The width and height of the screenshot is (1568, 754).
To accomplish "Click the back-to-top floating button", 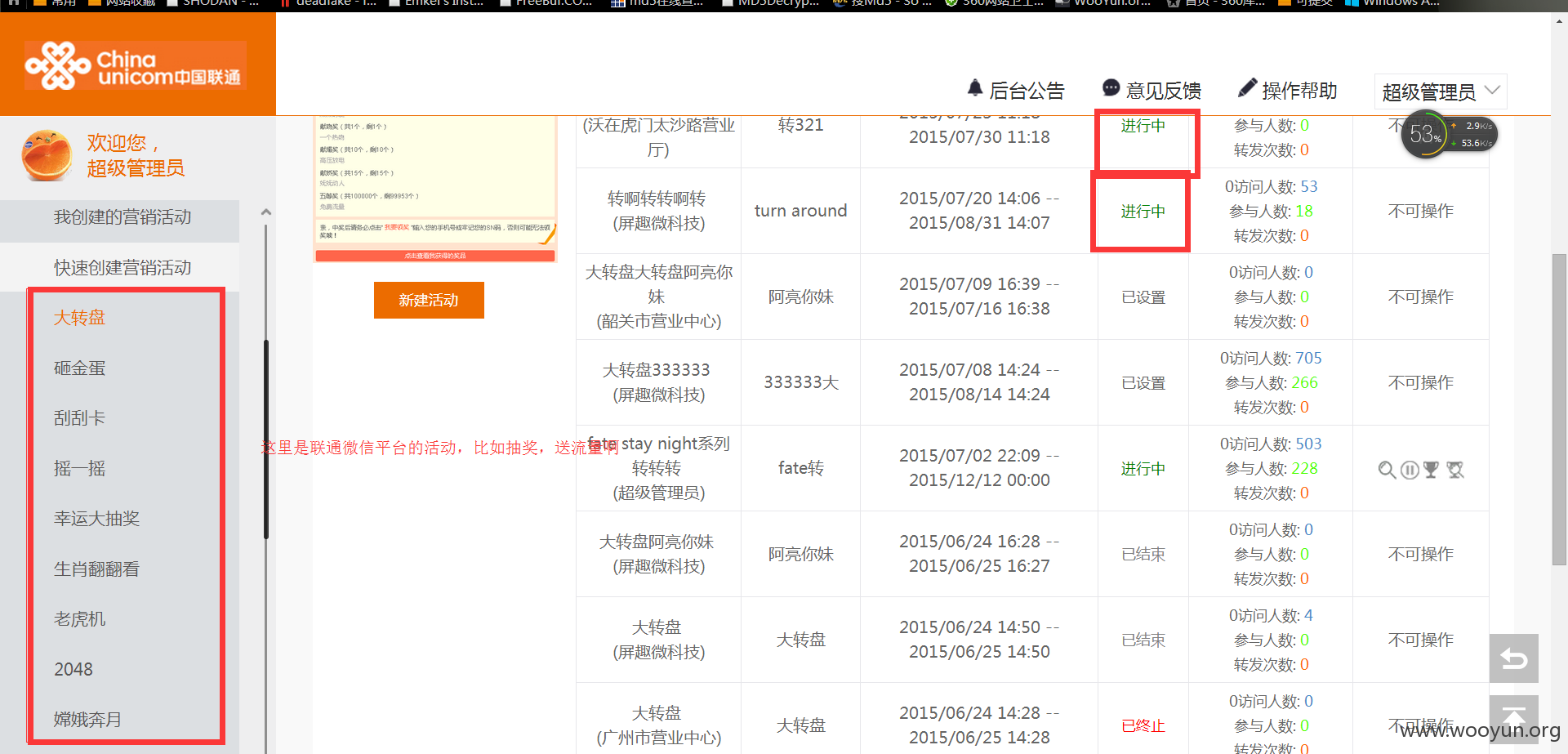I will point(1513,719).
